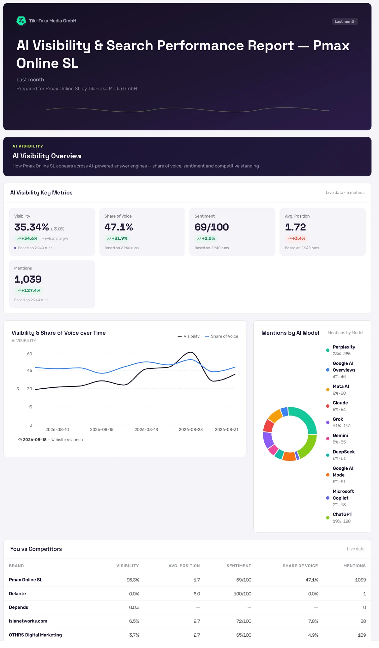Click the Perplexity legend color dot
The height and width of the screenshot is (648, 379).
coord(328,350)
